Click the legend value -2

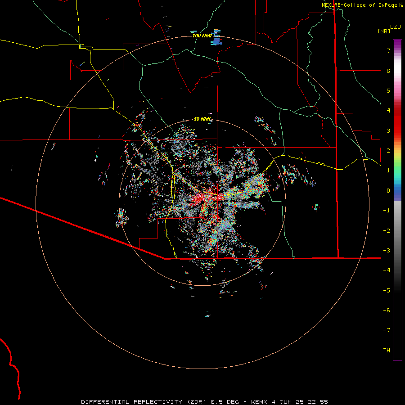coord(387,231)
